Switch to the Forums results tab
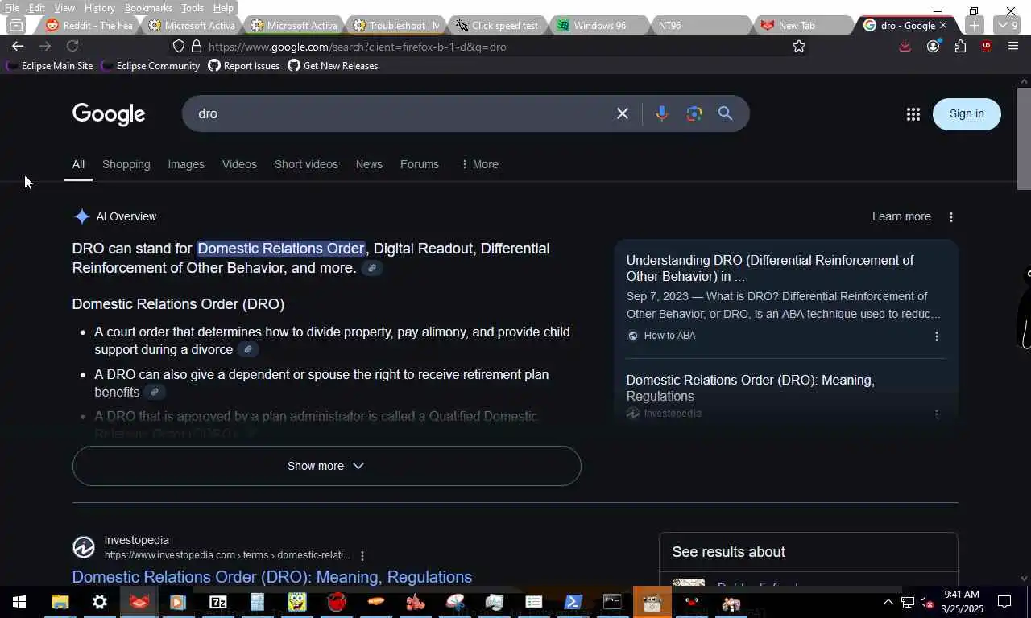This screenshot has height=618, width=1031. point(420,164)
